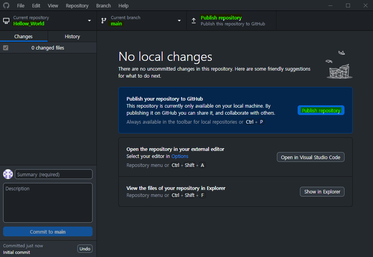The image size is (373, 257).
Task: Click "Open the repository in your external editor"
Action: [175, 149]
